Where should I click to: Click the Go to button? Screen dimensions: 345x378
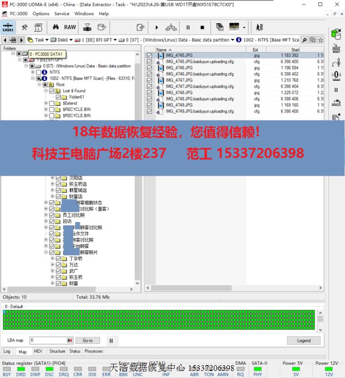click(88, 340)
